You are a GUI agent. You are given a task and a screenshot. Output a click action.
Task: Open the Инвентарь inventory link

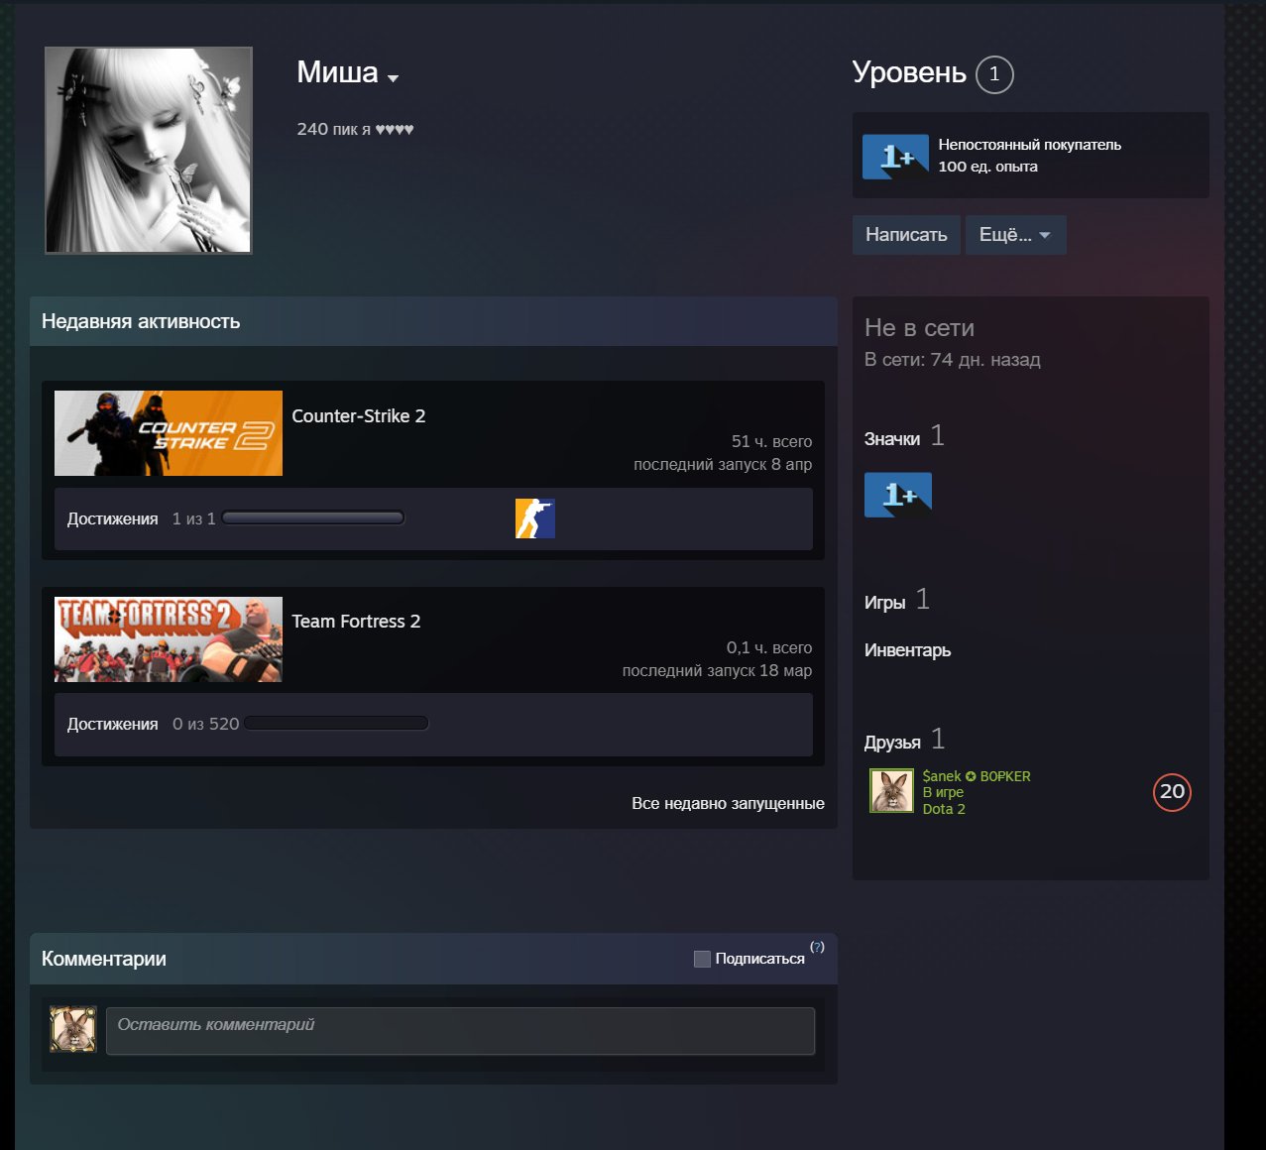coord(907,650)
